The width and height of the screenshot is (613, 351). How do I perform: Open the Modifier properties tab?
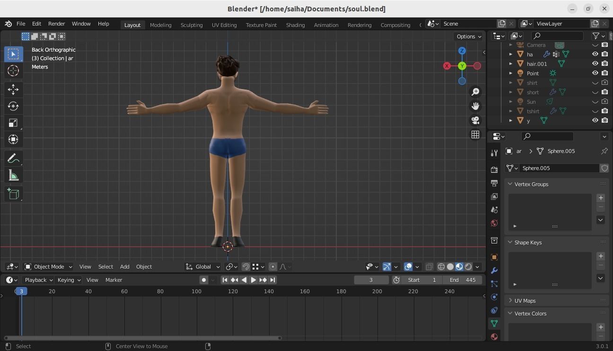coord(494,270)
